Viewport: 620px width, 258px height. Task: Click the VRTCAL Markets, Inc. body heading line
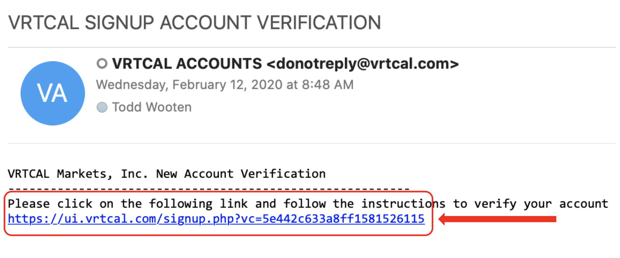click(x=167, y=174)
